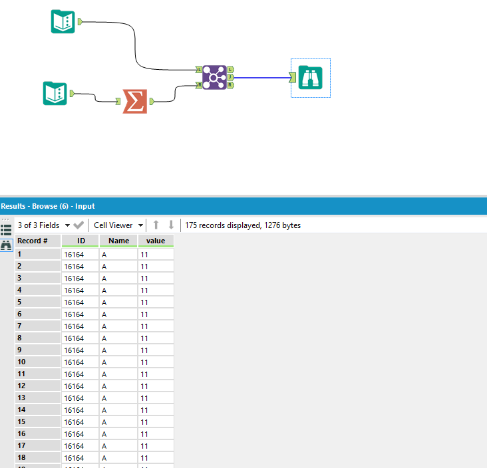487x468 pixels.
Task: Sort by the ID column header
Action: coord(81,241)
